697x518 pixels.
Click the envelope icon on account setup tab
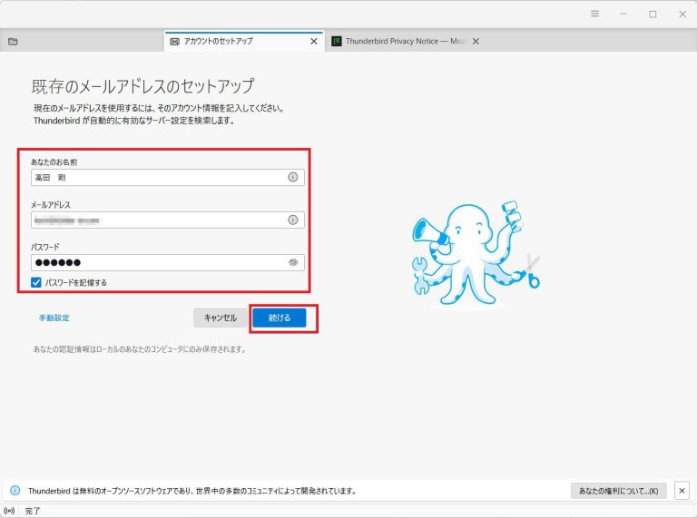click(x=174, y=42)
